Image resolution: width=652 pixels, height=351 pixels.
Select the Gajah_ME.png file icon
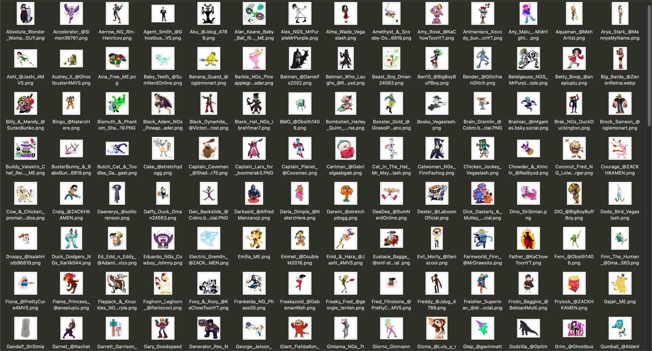pyautogui.click(x=619, y=284)
